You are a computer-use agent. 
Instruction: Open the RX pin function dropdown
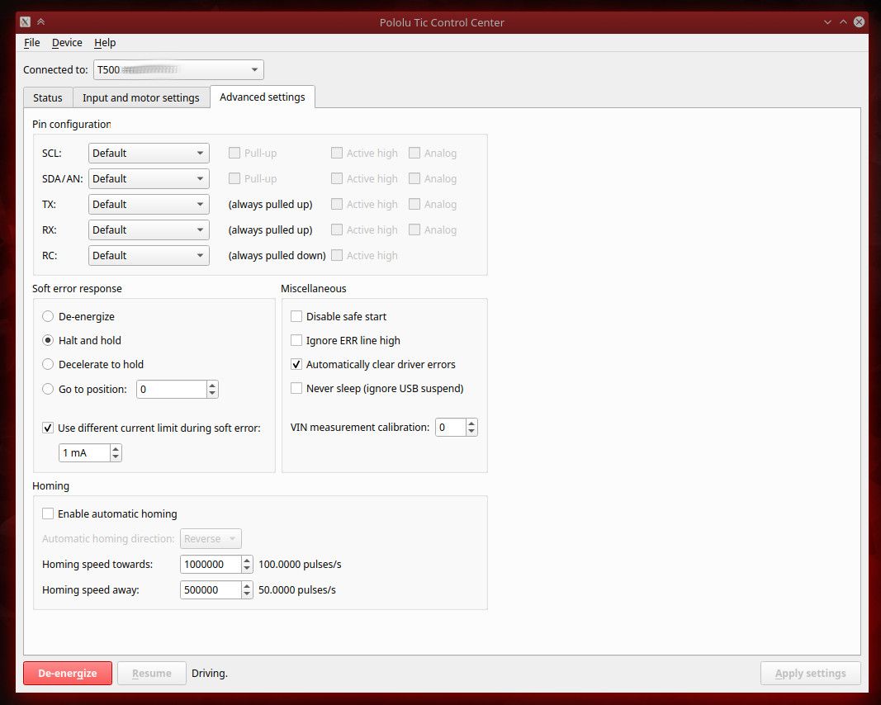pos(149,229)
